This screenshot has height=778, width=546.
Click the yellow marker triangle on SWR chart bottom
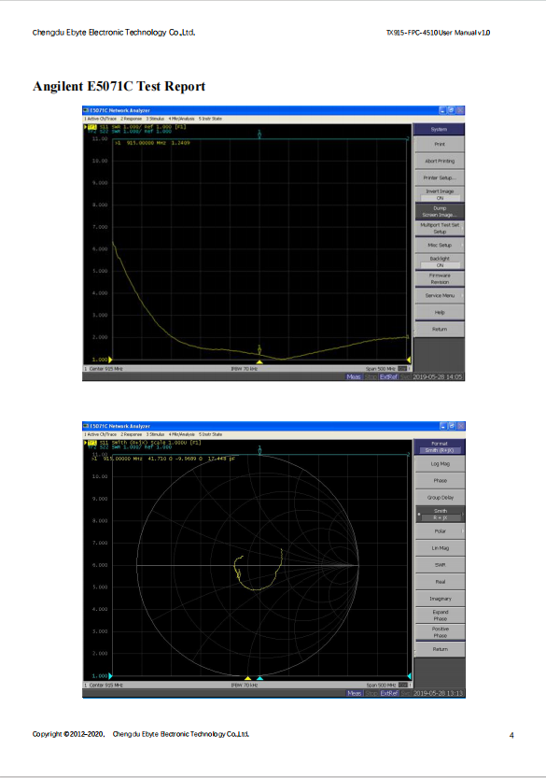point(259,361)
